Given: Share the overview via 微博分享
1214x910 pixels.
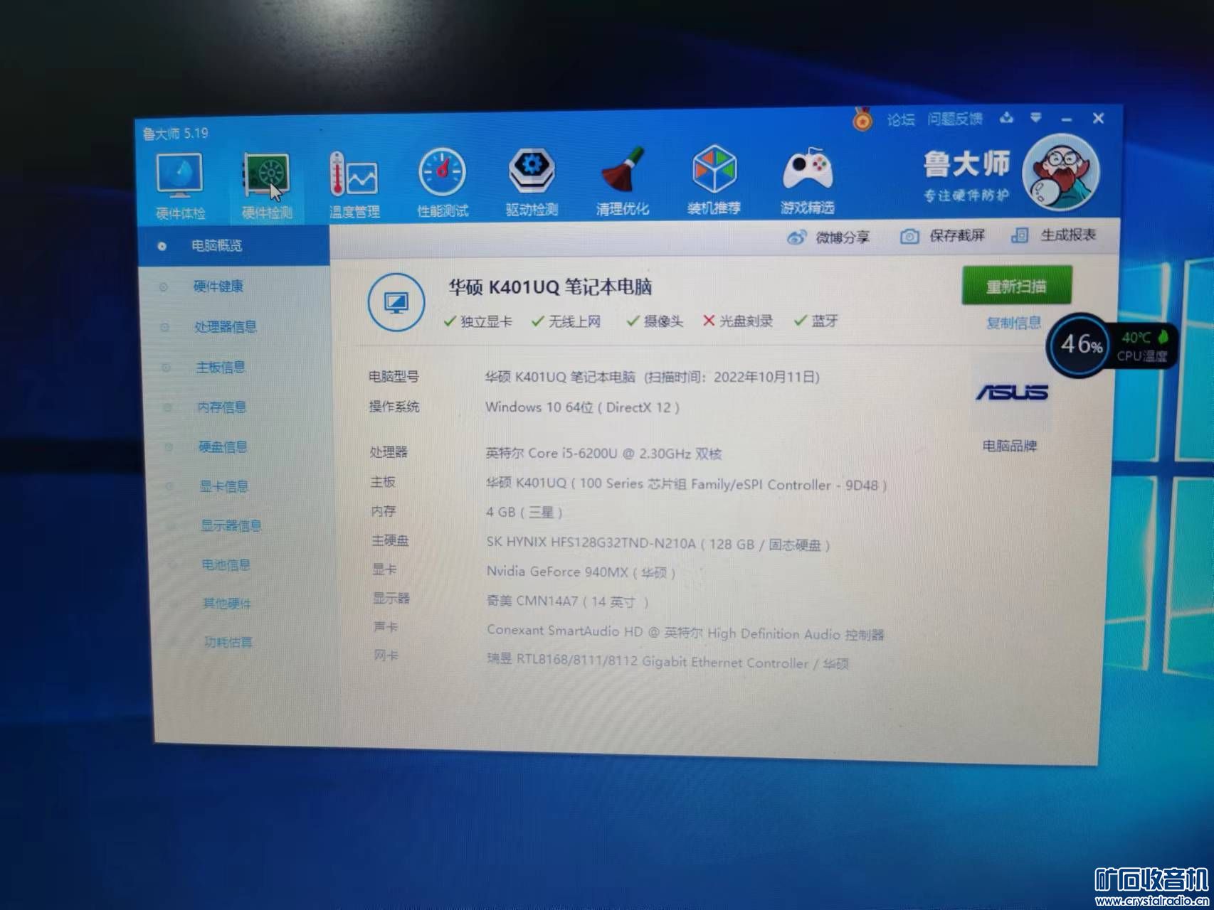Looking at the screenshot, I should coord(828,237).
